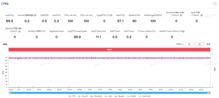The height and width of the screenshot is (98, 219).
Task: Show help for Drop(FPS) metric
Action: tap(111, 15)
